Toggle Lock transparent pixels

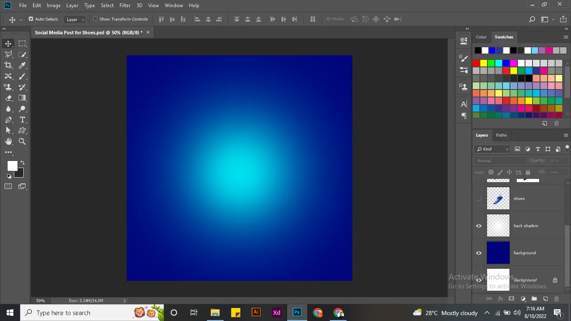(491, 172)
